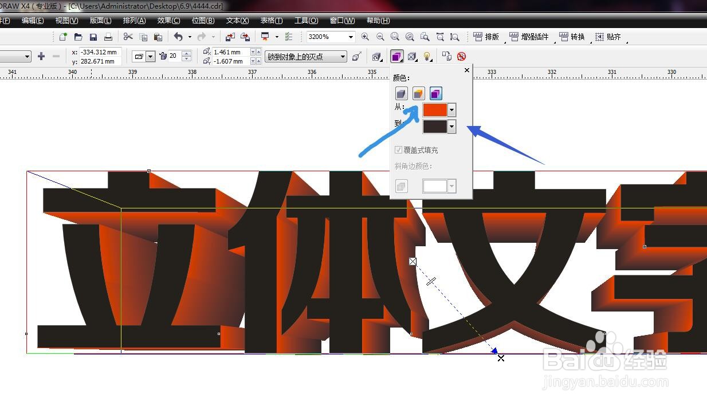Save the document with floppy icon
The height and width of the screenshot is (406, 707).
tap(93, 37)
